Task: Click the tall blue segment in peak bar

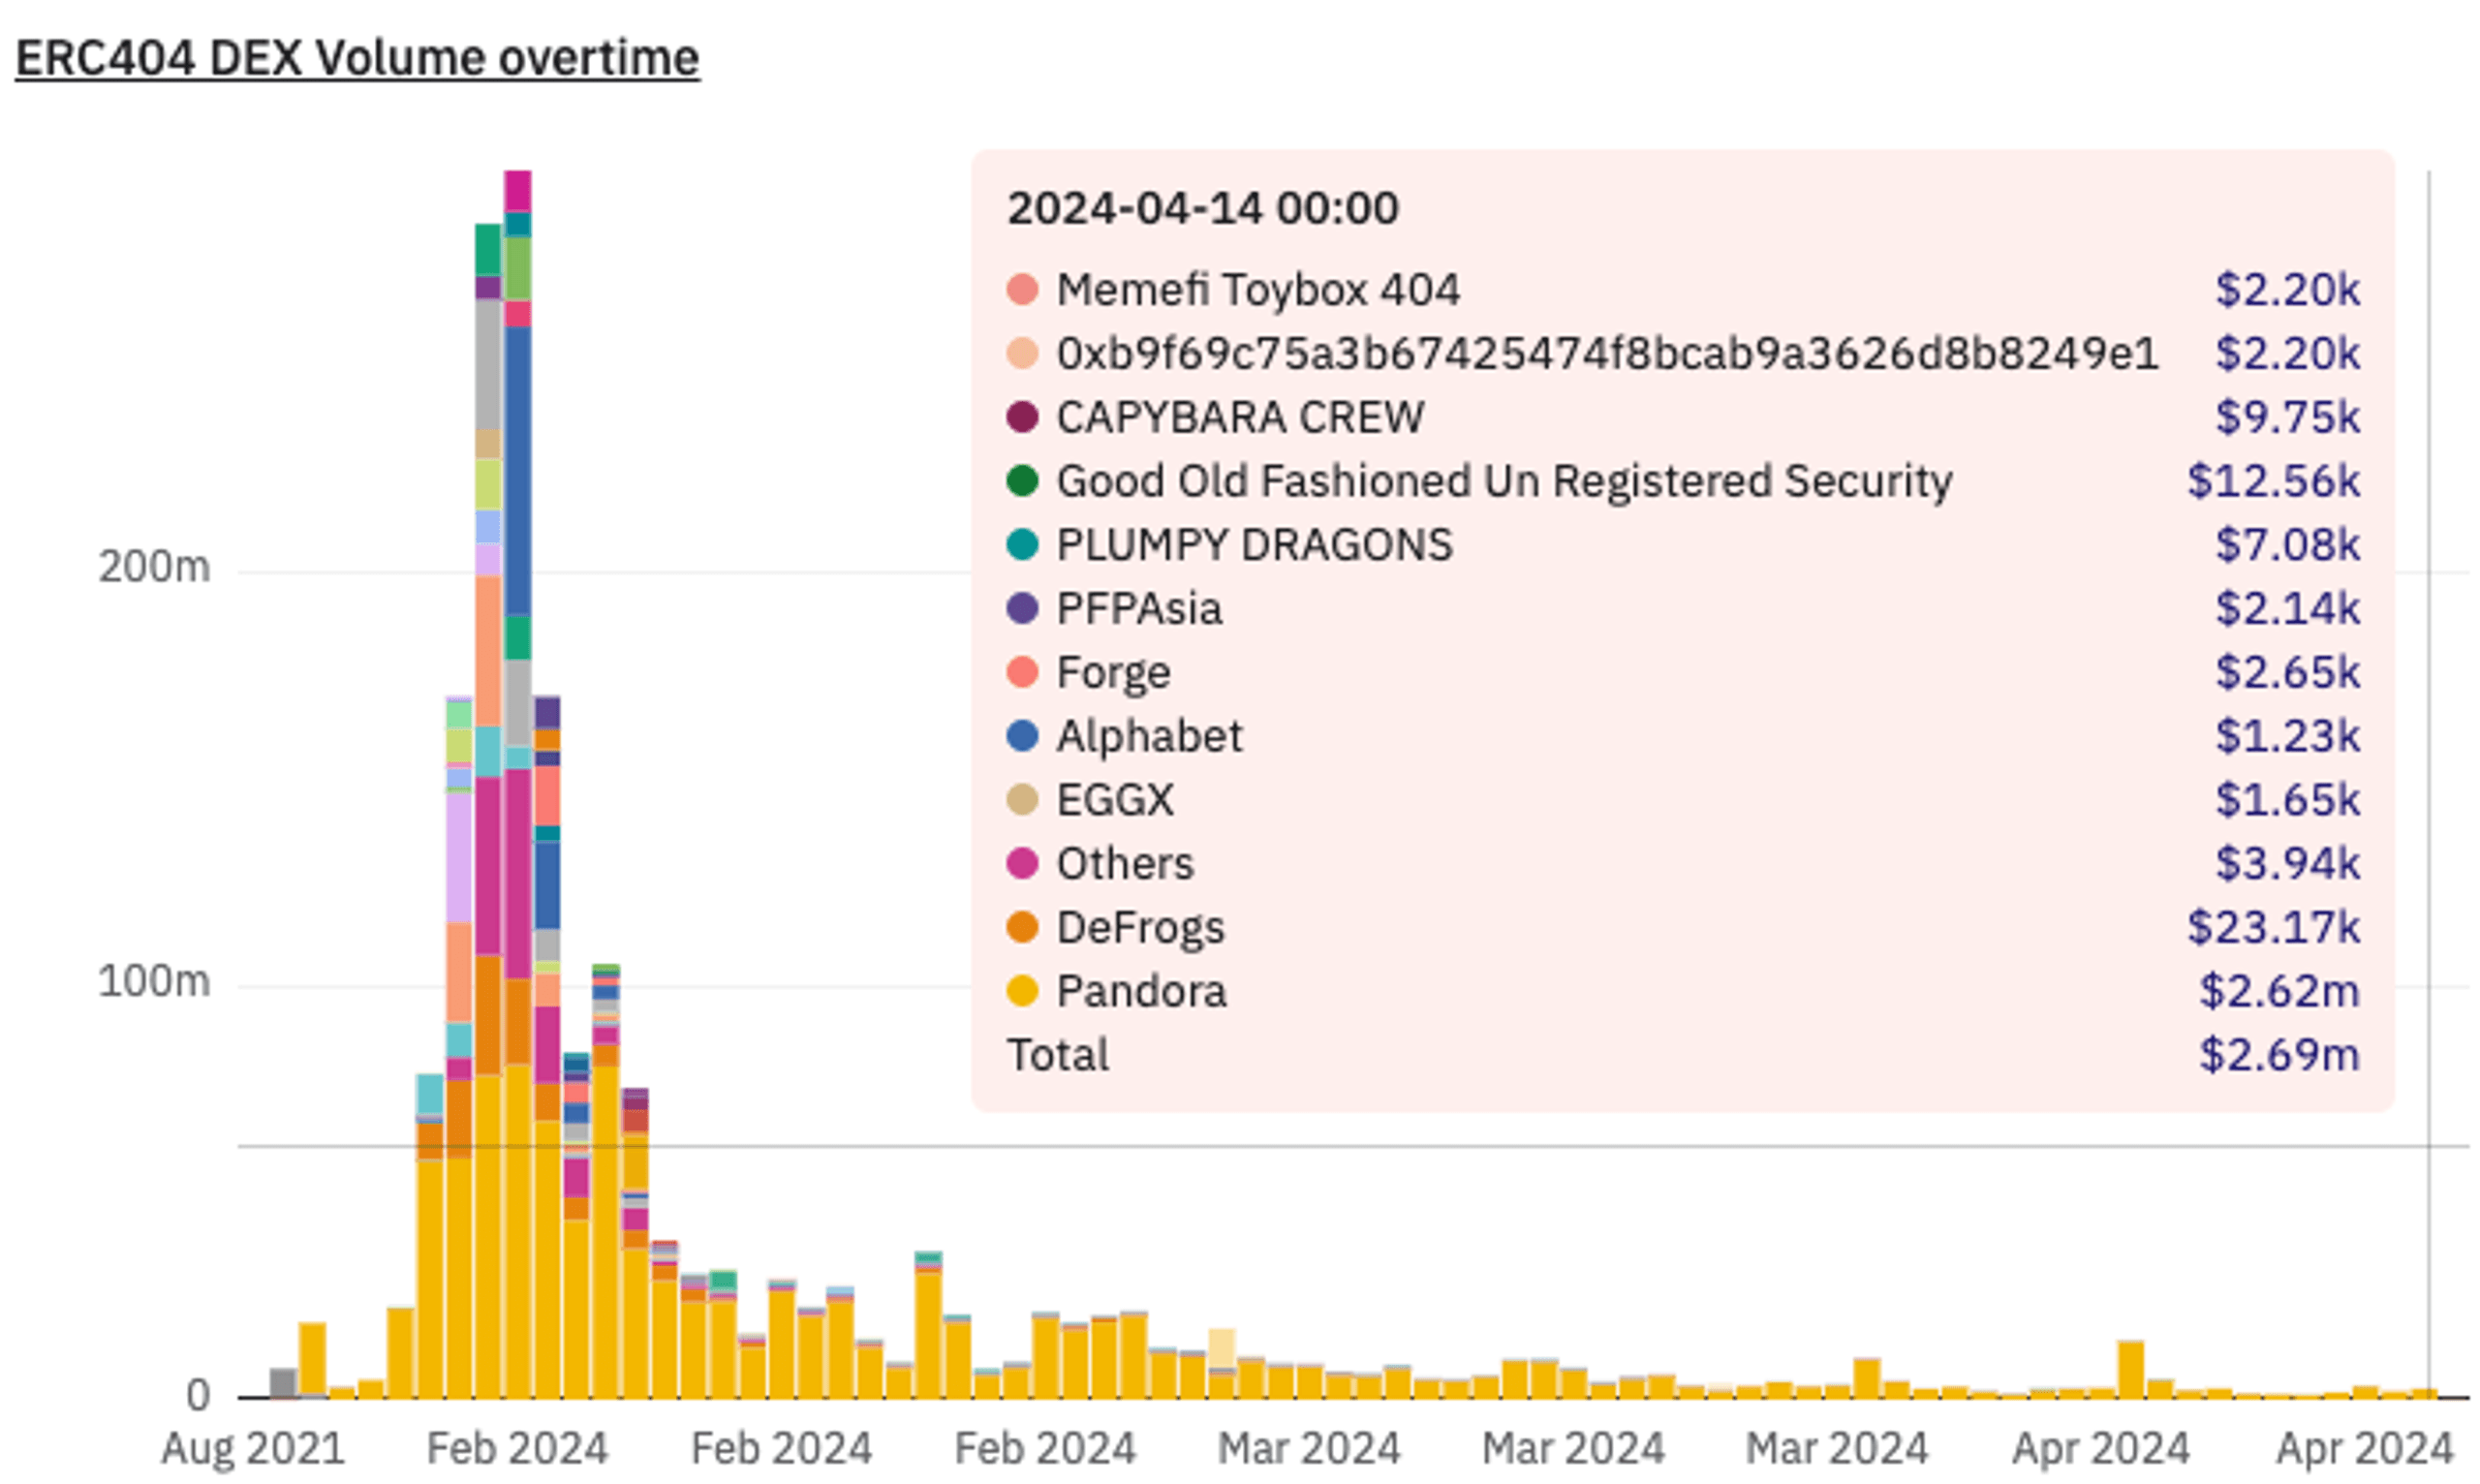Action: coord(517,470)
